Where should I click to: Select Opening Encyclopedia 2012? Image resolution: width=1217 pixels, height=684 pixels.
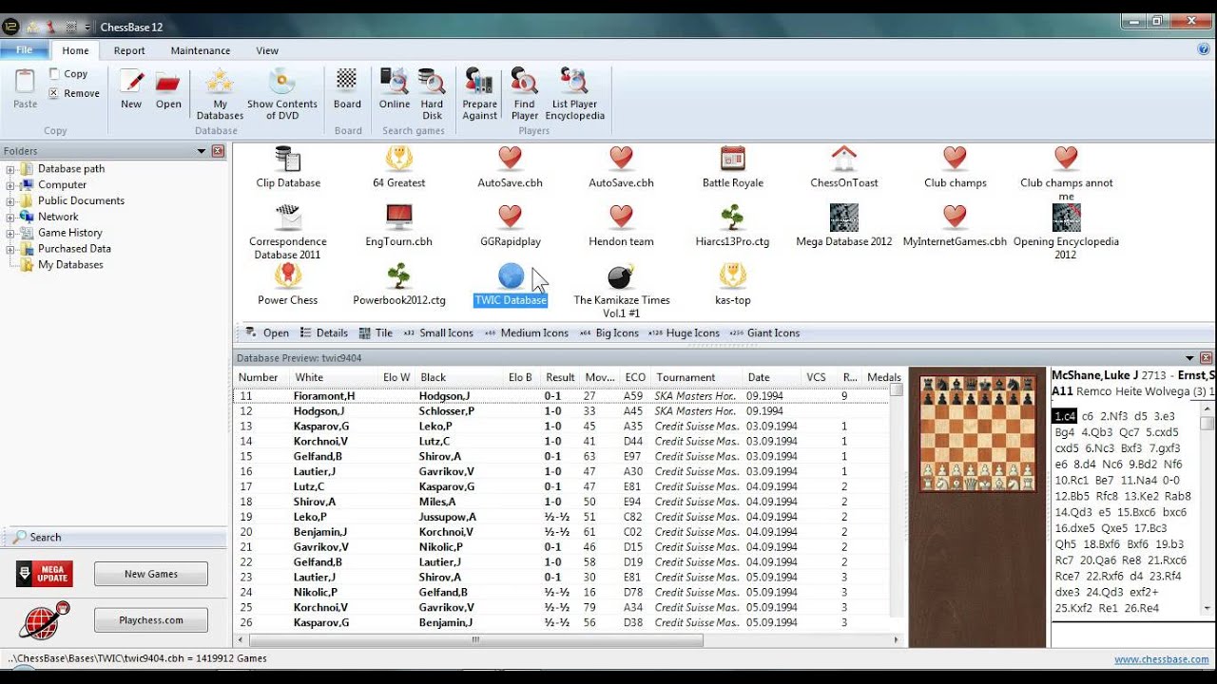(1066, 232)
